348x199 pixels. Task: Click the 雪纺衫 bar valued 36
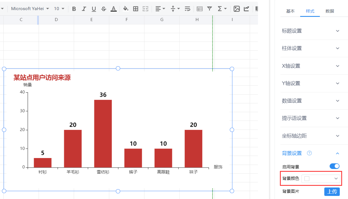coord(103,134)
